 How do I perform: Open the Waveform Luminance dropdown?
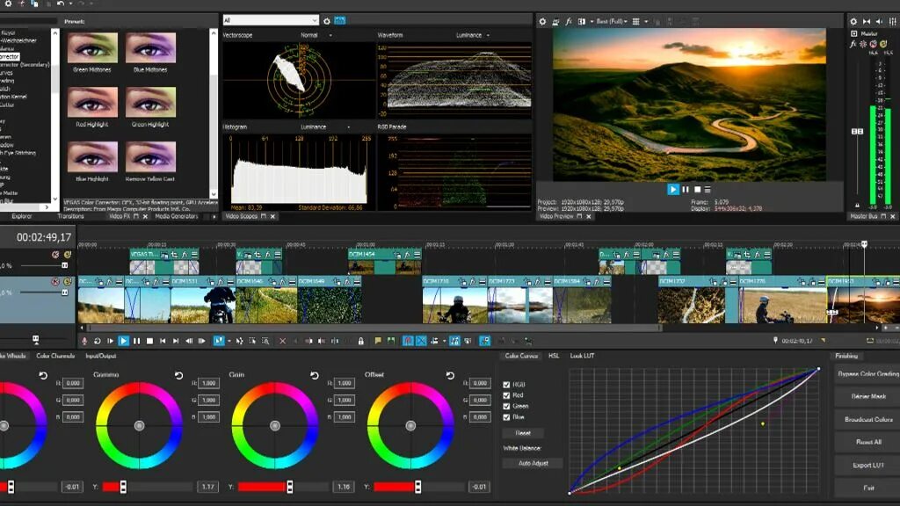[473, 35]
